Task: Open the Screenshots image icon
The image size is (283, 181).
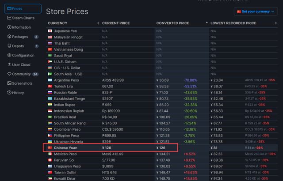Action: 9,83
